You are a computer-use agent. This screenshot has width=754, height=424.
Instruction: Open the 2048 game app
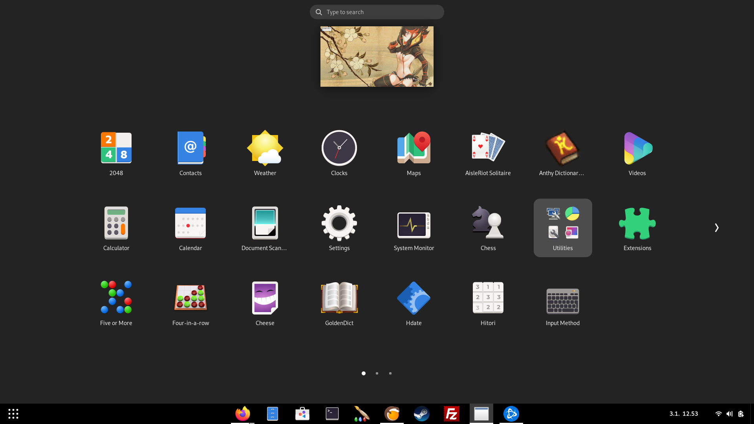click(116, 148)
